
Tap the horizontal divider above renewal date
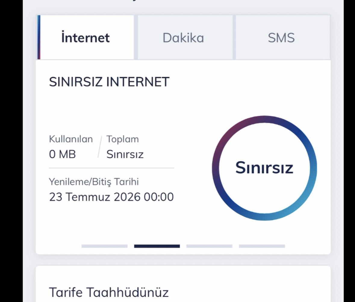click(111, 168)
